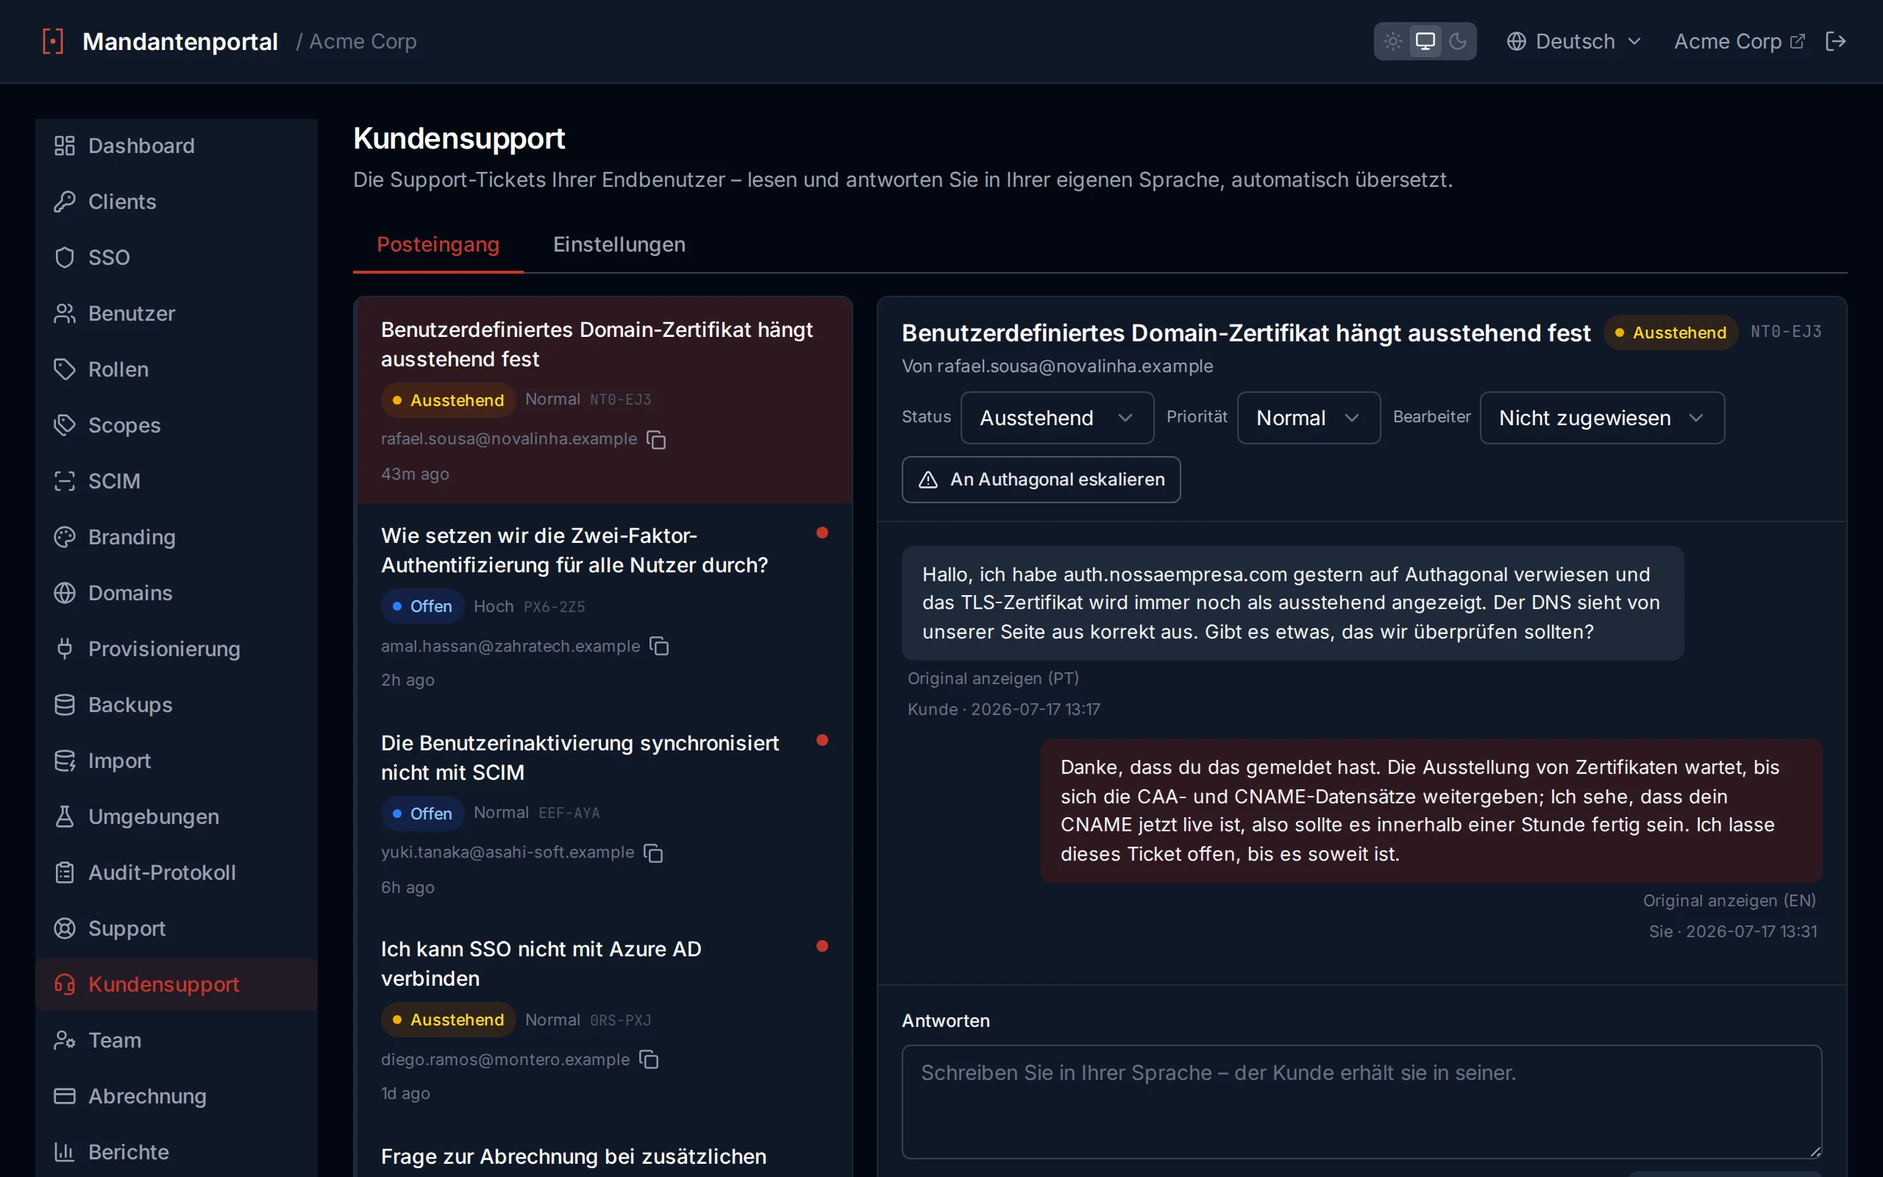Click the Branding palette icon
The image size is (1883, 1177).
click(65, 537)
